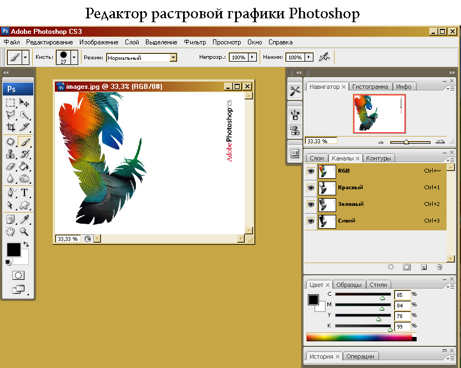Switch to the Операции tab
This screenshot has width=461, height=368.
360,356
